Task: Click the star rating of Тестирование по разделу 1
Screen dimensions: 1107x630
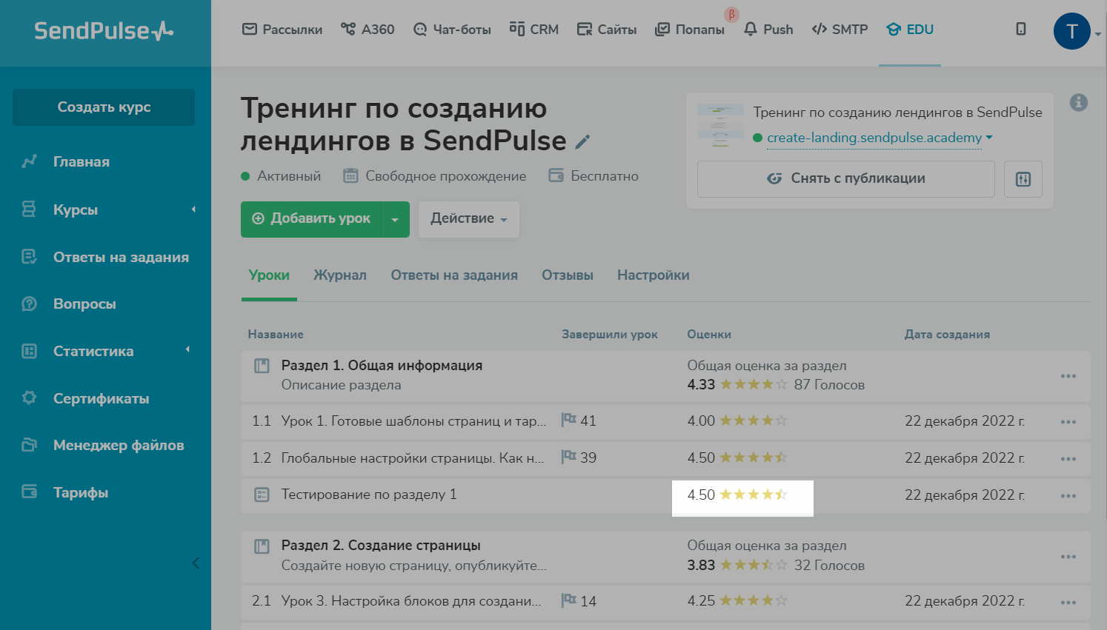Action: (x=753, y=495)
